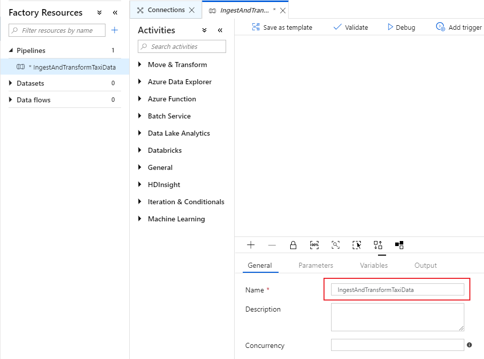Click Add trigger

click(459, 27)
